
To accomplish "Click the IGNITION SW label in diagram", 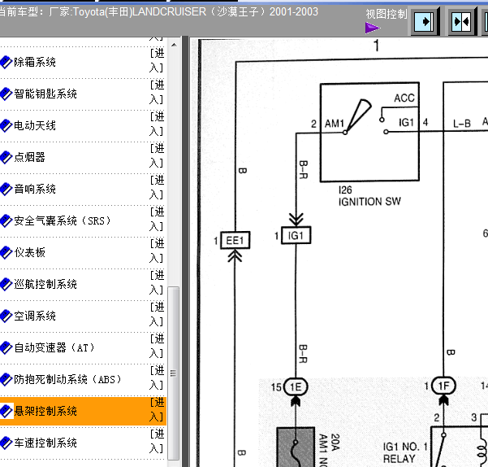I will 369,202.
